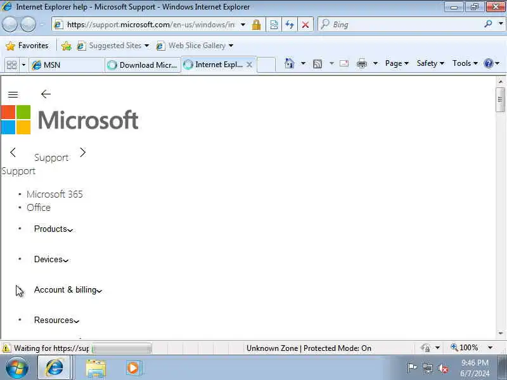Click the Internet Explorer taskbar icon
This screenshot has height=380, width=507.
pyautogui.click(x=55, y=367)
